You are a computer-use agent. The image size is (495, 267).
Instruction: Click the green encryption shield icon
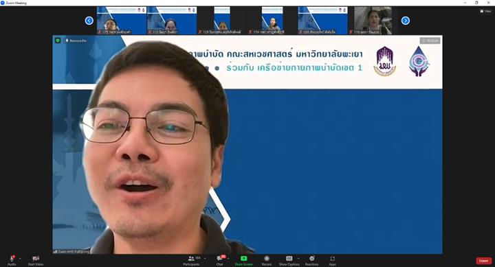pos(58,40)
